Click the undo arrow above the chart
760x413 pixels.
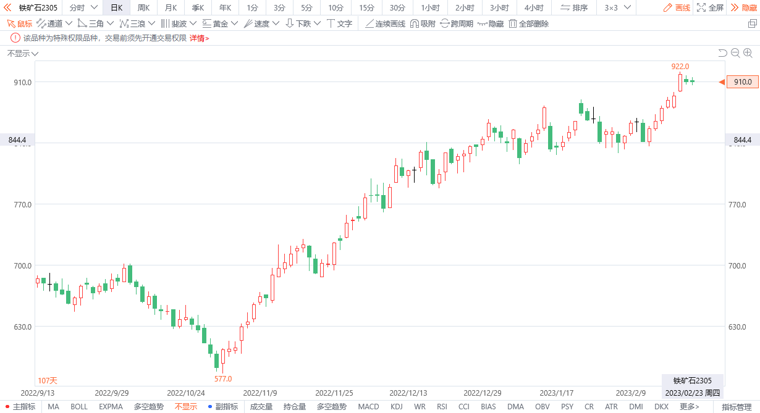point(722,54)
